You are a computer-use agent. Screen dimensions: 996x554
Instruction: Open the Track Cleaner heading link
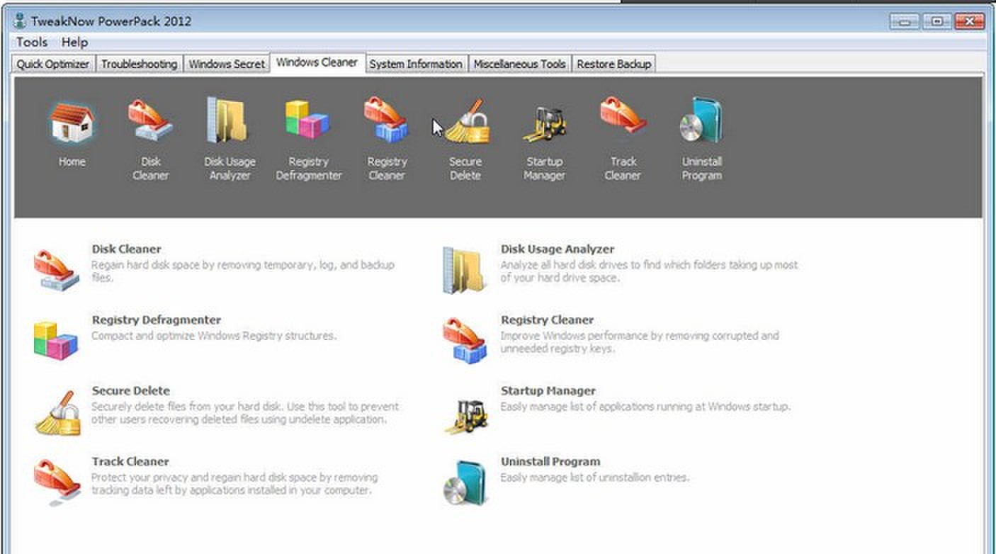[130, 462]
